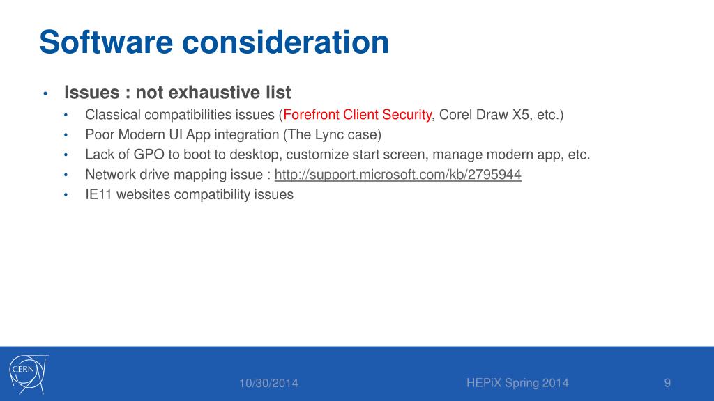Click the slide number 9
The height and width of the screenshot is (401, 714).
667,384
